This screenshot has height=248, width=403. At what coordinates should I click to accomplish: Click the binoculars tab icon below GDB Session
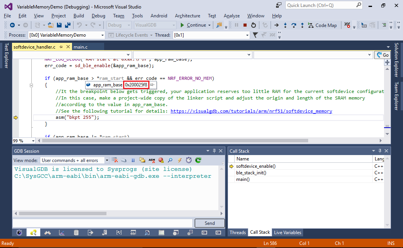coord(48,233)
